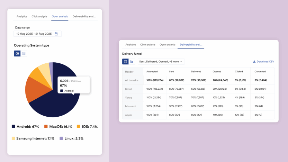
Task: Select the Linux purple legend swatch
Action: tap(61, 138)
